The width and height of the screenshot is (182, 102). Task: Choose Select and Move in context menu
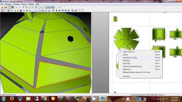(x=140, y=52)
